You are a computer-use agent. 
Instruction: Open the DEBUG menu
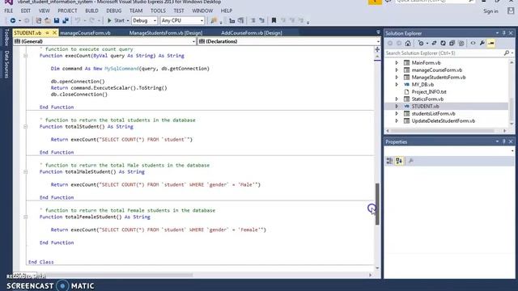[114, 11]
